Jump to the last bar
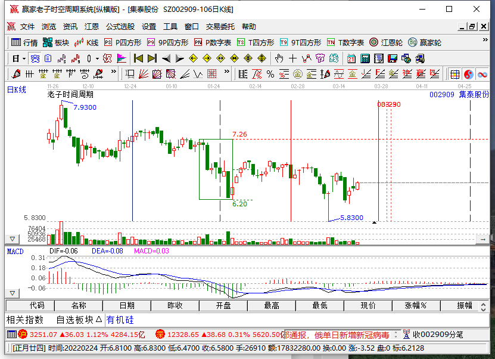The width and height of the screenshot is (495, 359). (x=152, y=58)
